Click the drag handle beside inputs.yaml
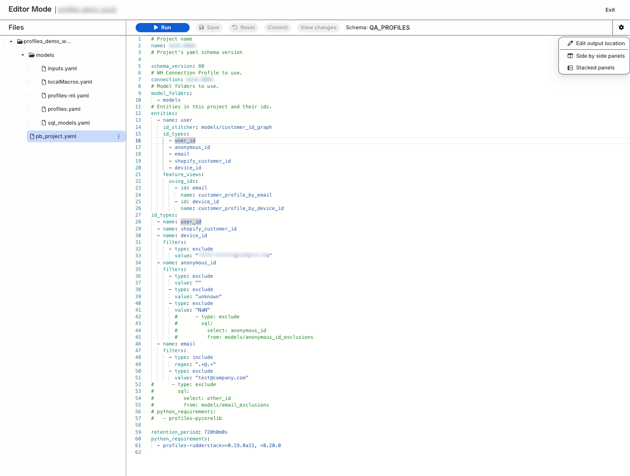The width and height of the screenshot is (630, 476). (28, 69)
